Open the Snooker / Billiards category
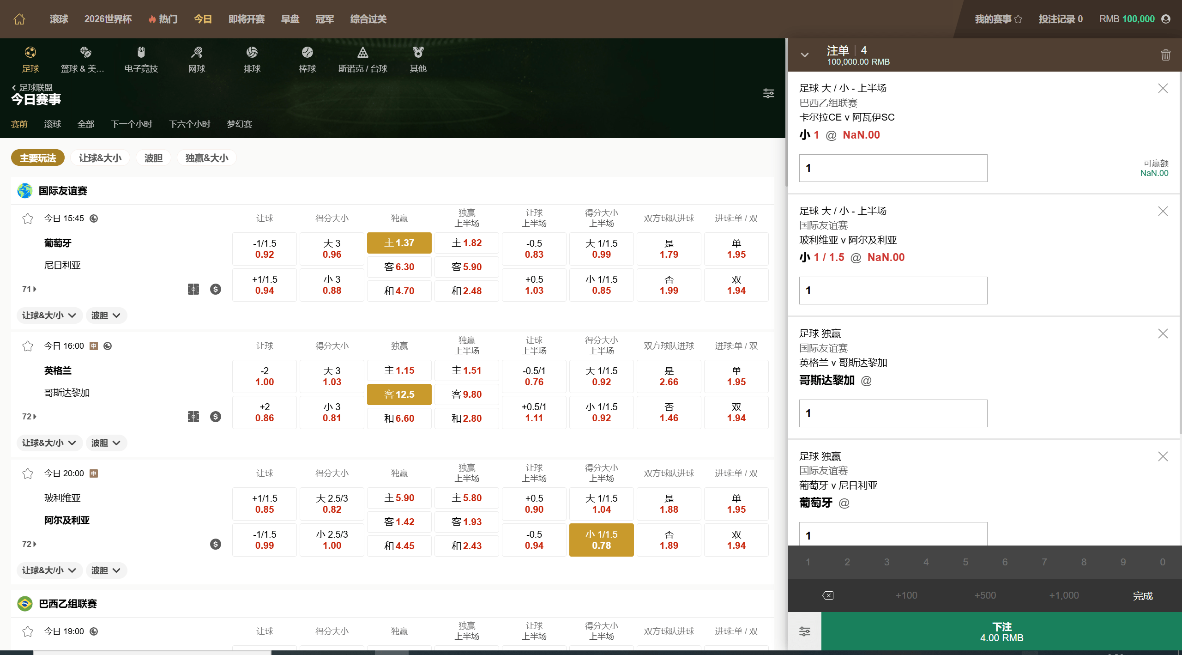The image size is (1182, 655). (363, 60)
